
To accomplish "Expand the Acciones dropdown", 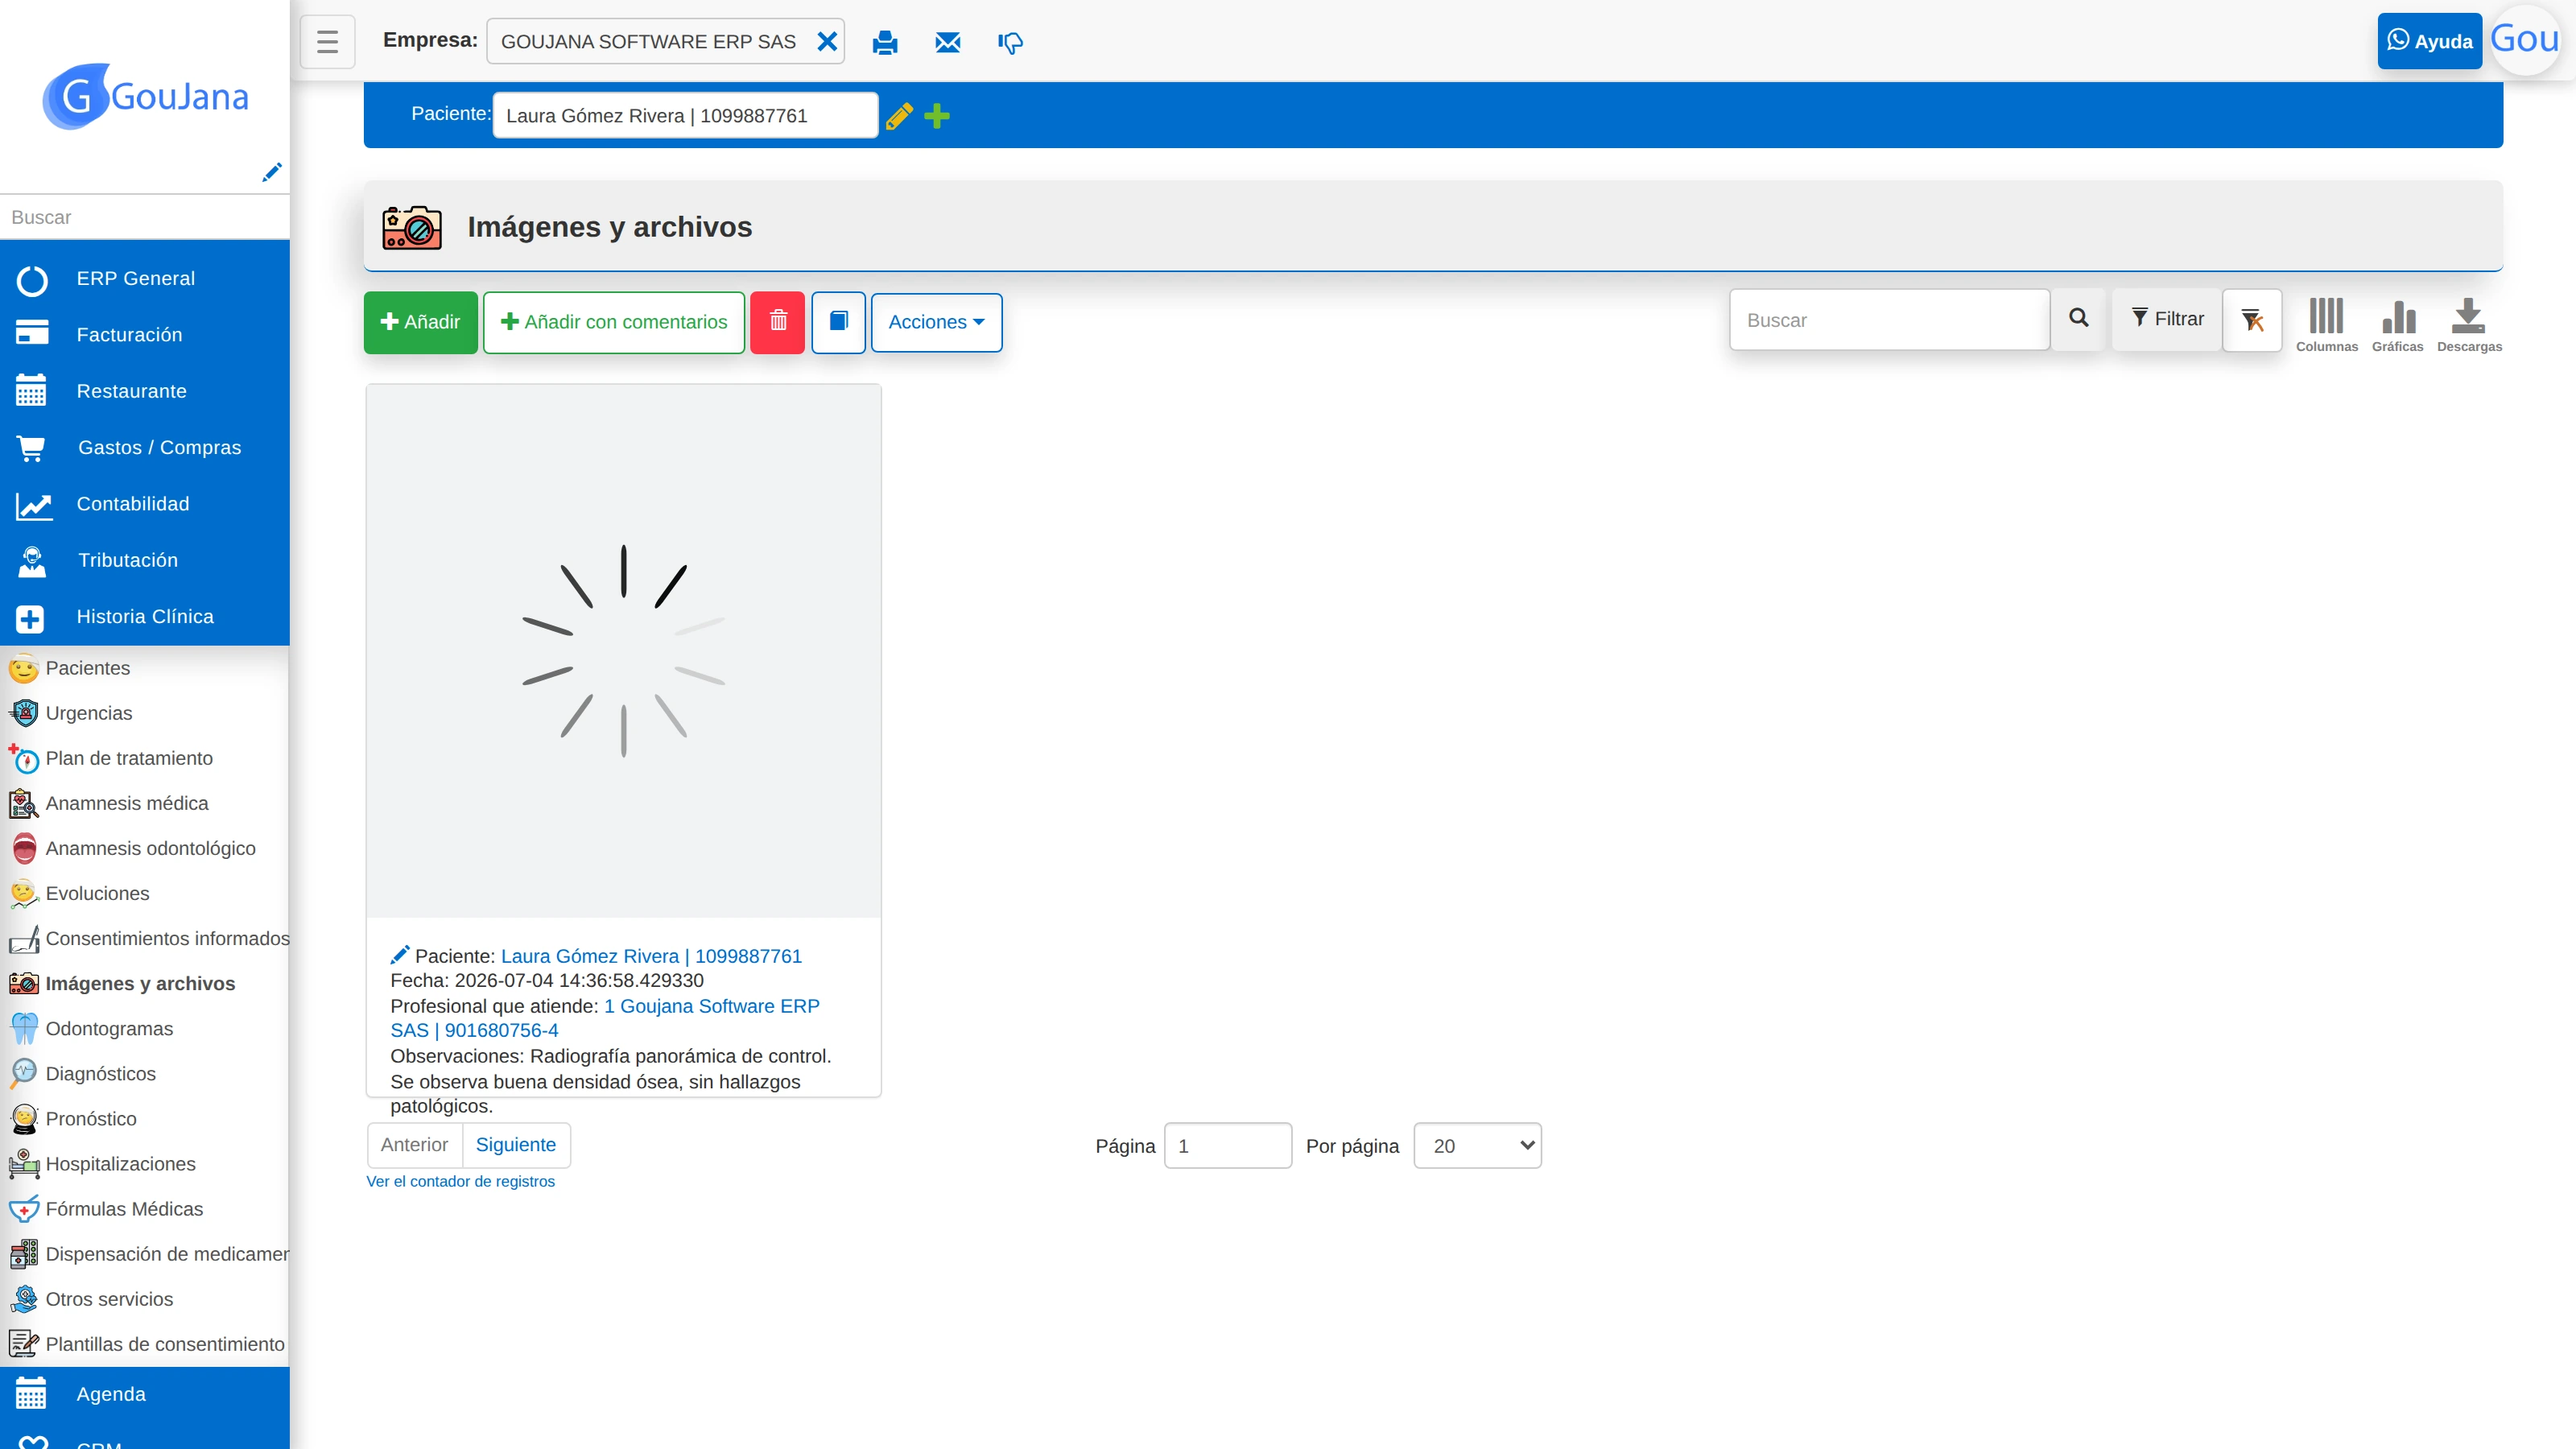I will [936, 322].
